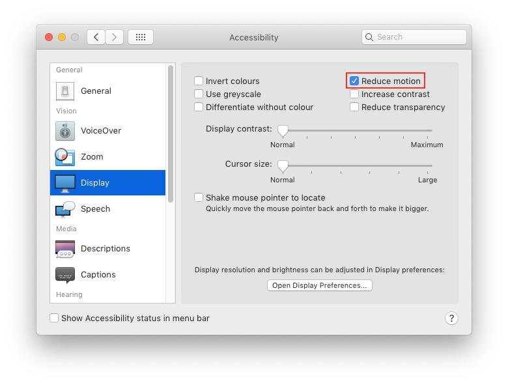This screenshot has height=383, width=508.
Task: Click the sidebar vertical scrollbar
Action: tap(171, 134)
